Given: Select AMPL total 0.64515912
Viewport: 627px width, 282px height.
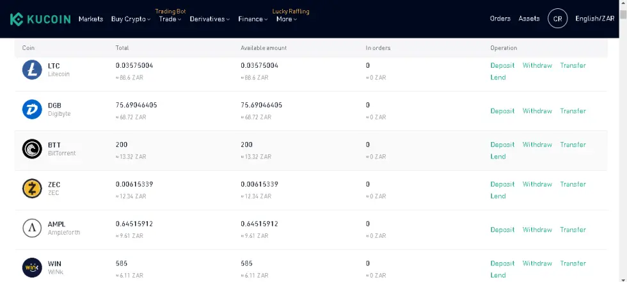Looking at the screenshot, I should click(134, 224).
